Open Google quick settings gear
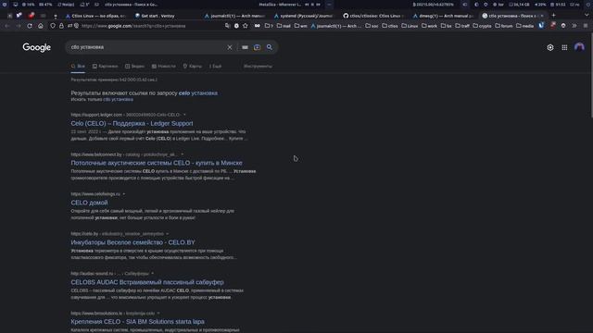The height and width of the screenshot is (333, 593). [x=550, y=47]
